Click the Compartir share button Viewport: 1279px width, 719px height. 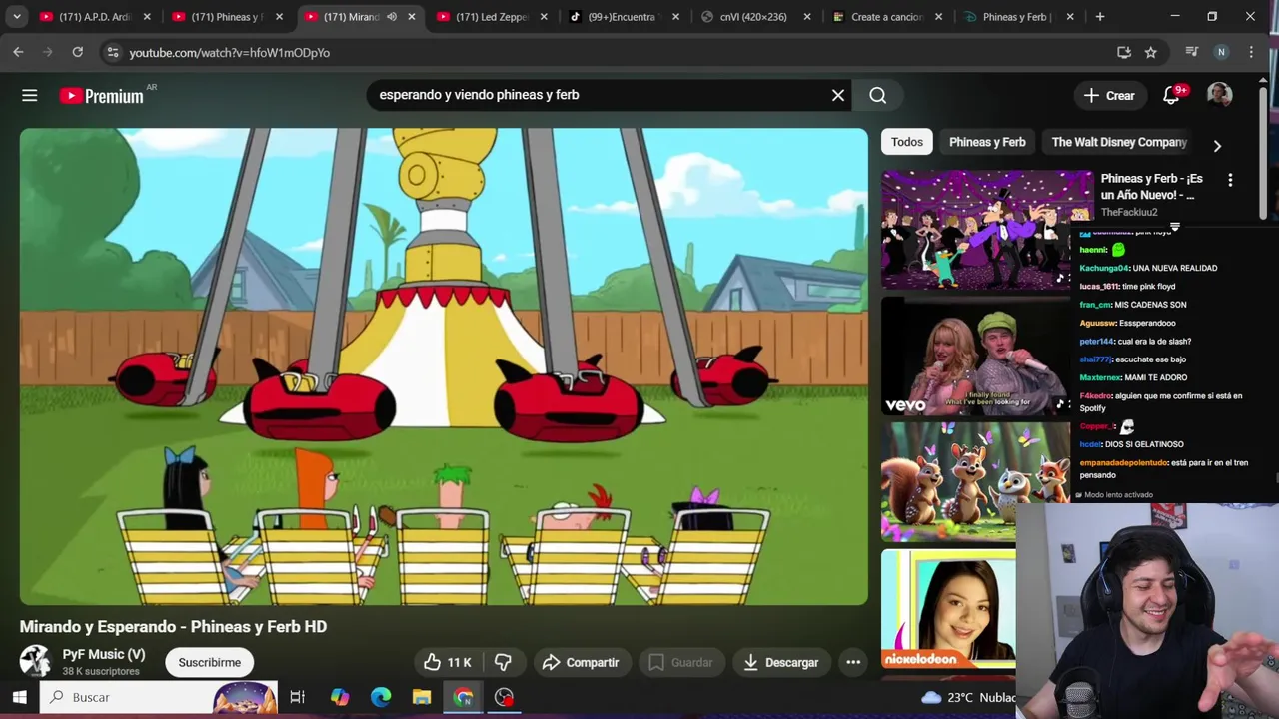[581, 662]
